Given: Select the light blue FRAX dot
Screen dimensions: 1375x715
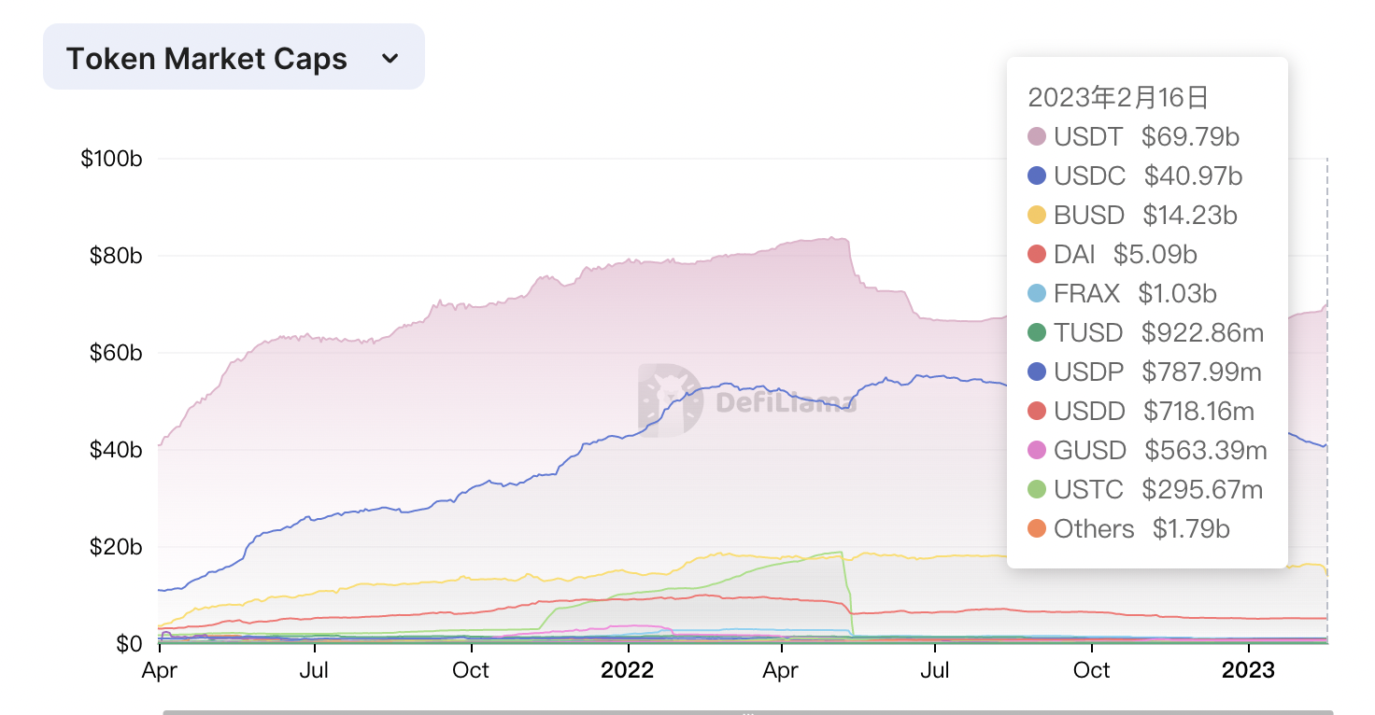Looking at the screenshot, I should point(1036,294).
